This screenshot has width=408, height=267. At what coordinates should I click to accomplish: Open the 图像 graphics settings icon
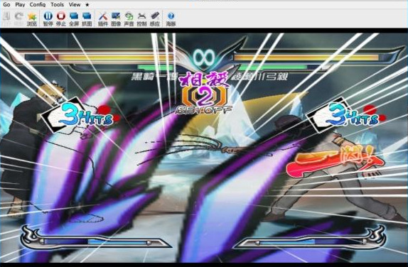coord(116,19)
